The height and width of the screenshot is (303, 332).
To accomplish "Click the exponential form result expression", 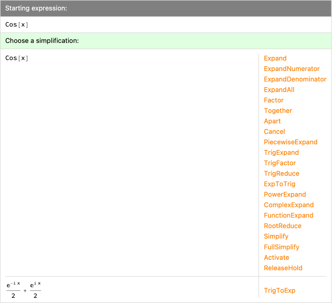I will point(24,290).
